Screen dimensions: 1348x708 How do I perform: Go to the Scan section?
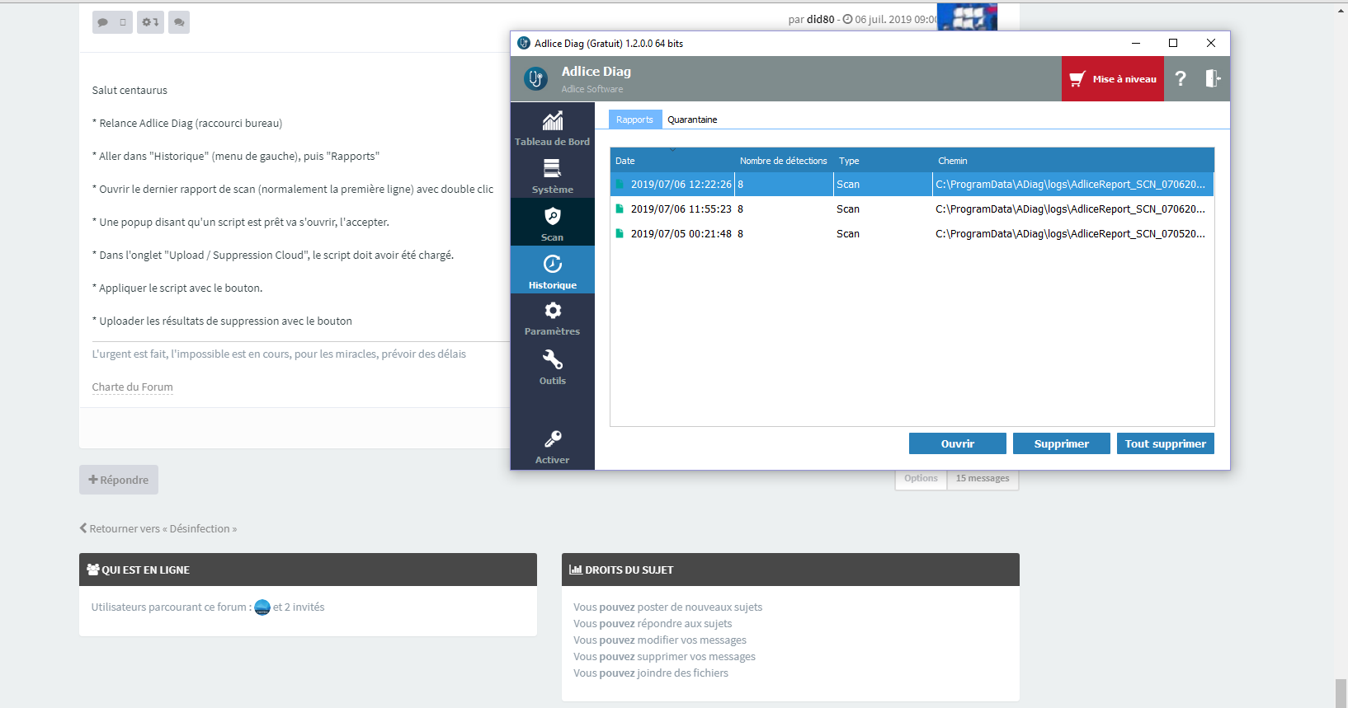coord(552,222)
